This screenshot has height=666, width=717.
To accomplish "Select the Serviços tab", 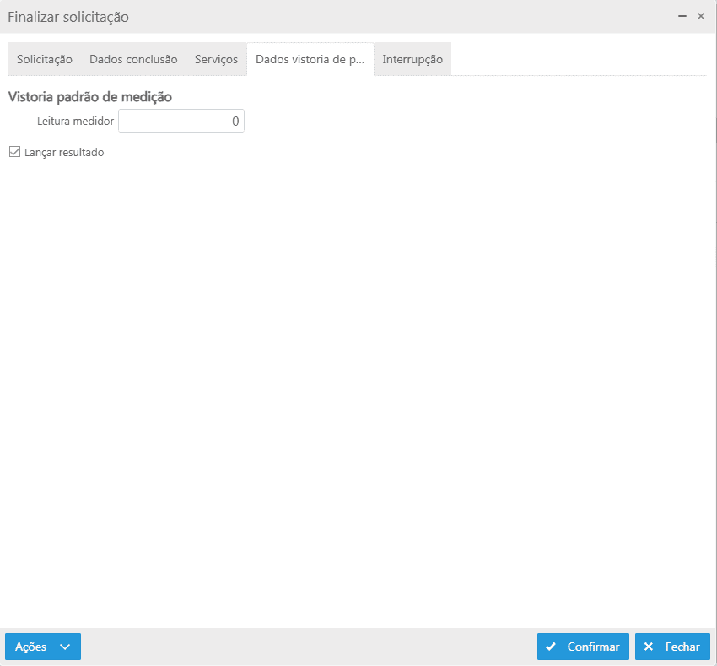I will coord(216,59).
